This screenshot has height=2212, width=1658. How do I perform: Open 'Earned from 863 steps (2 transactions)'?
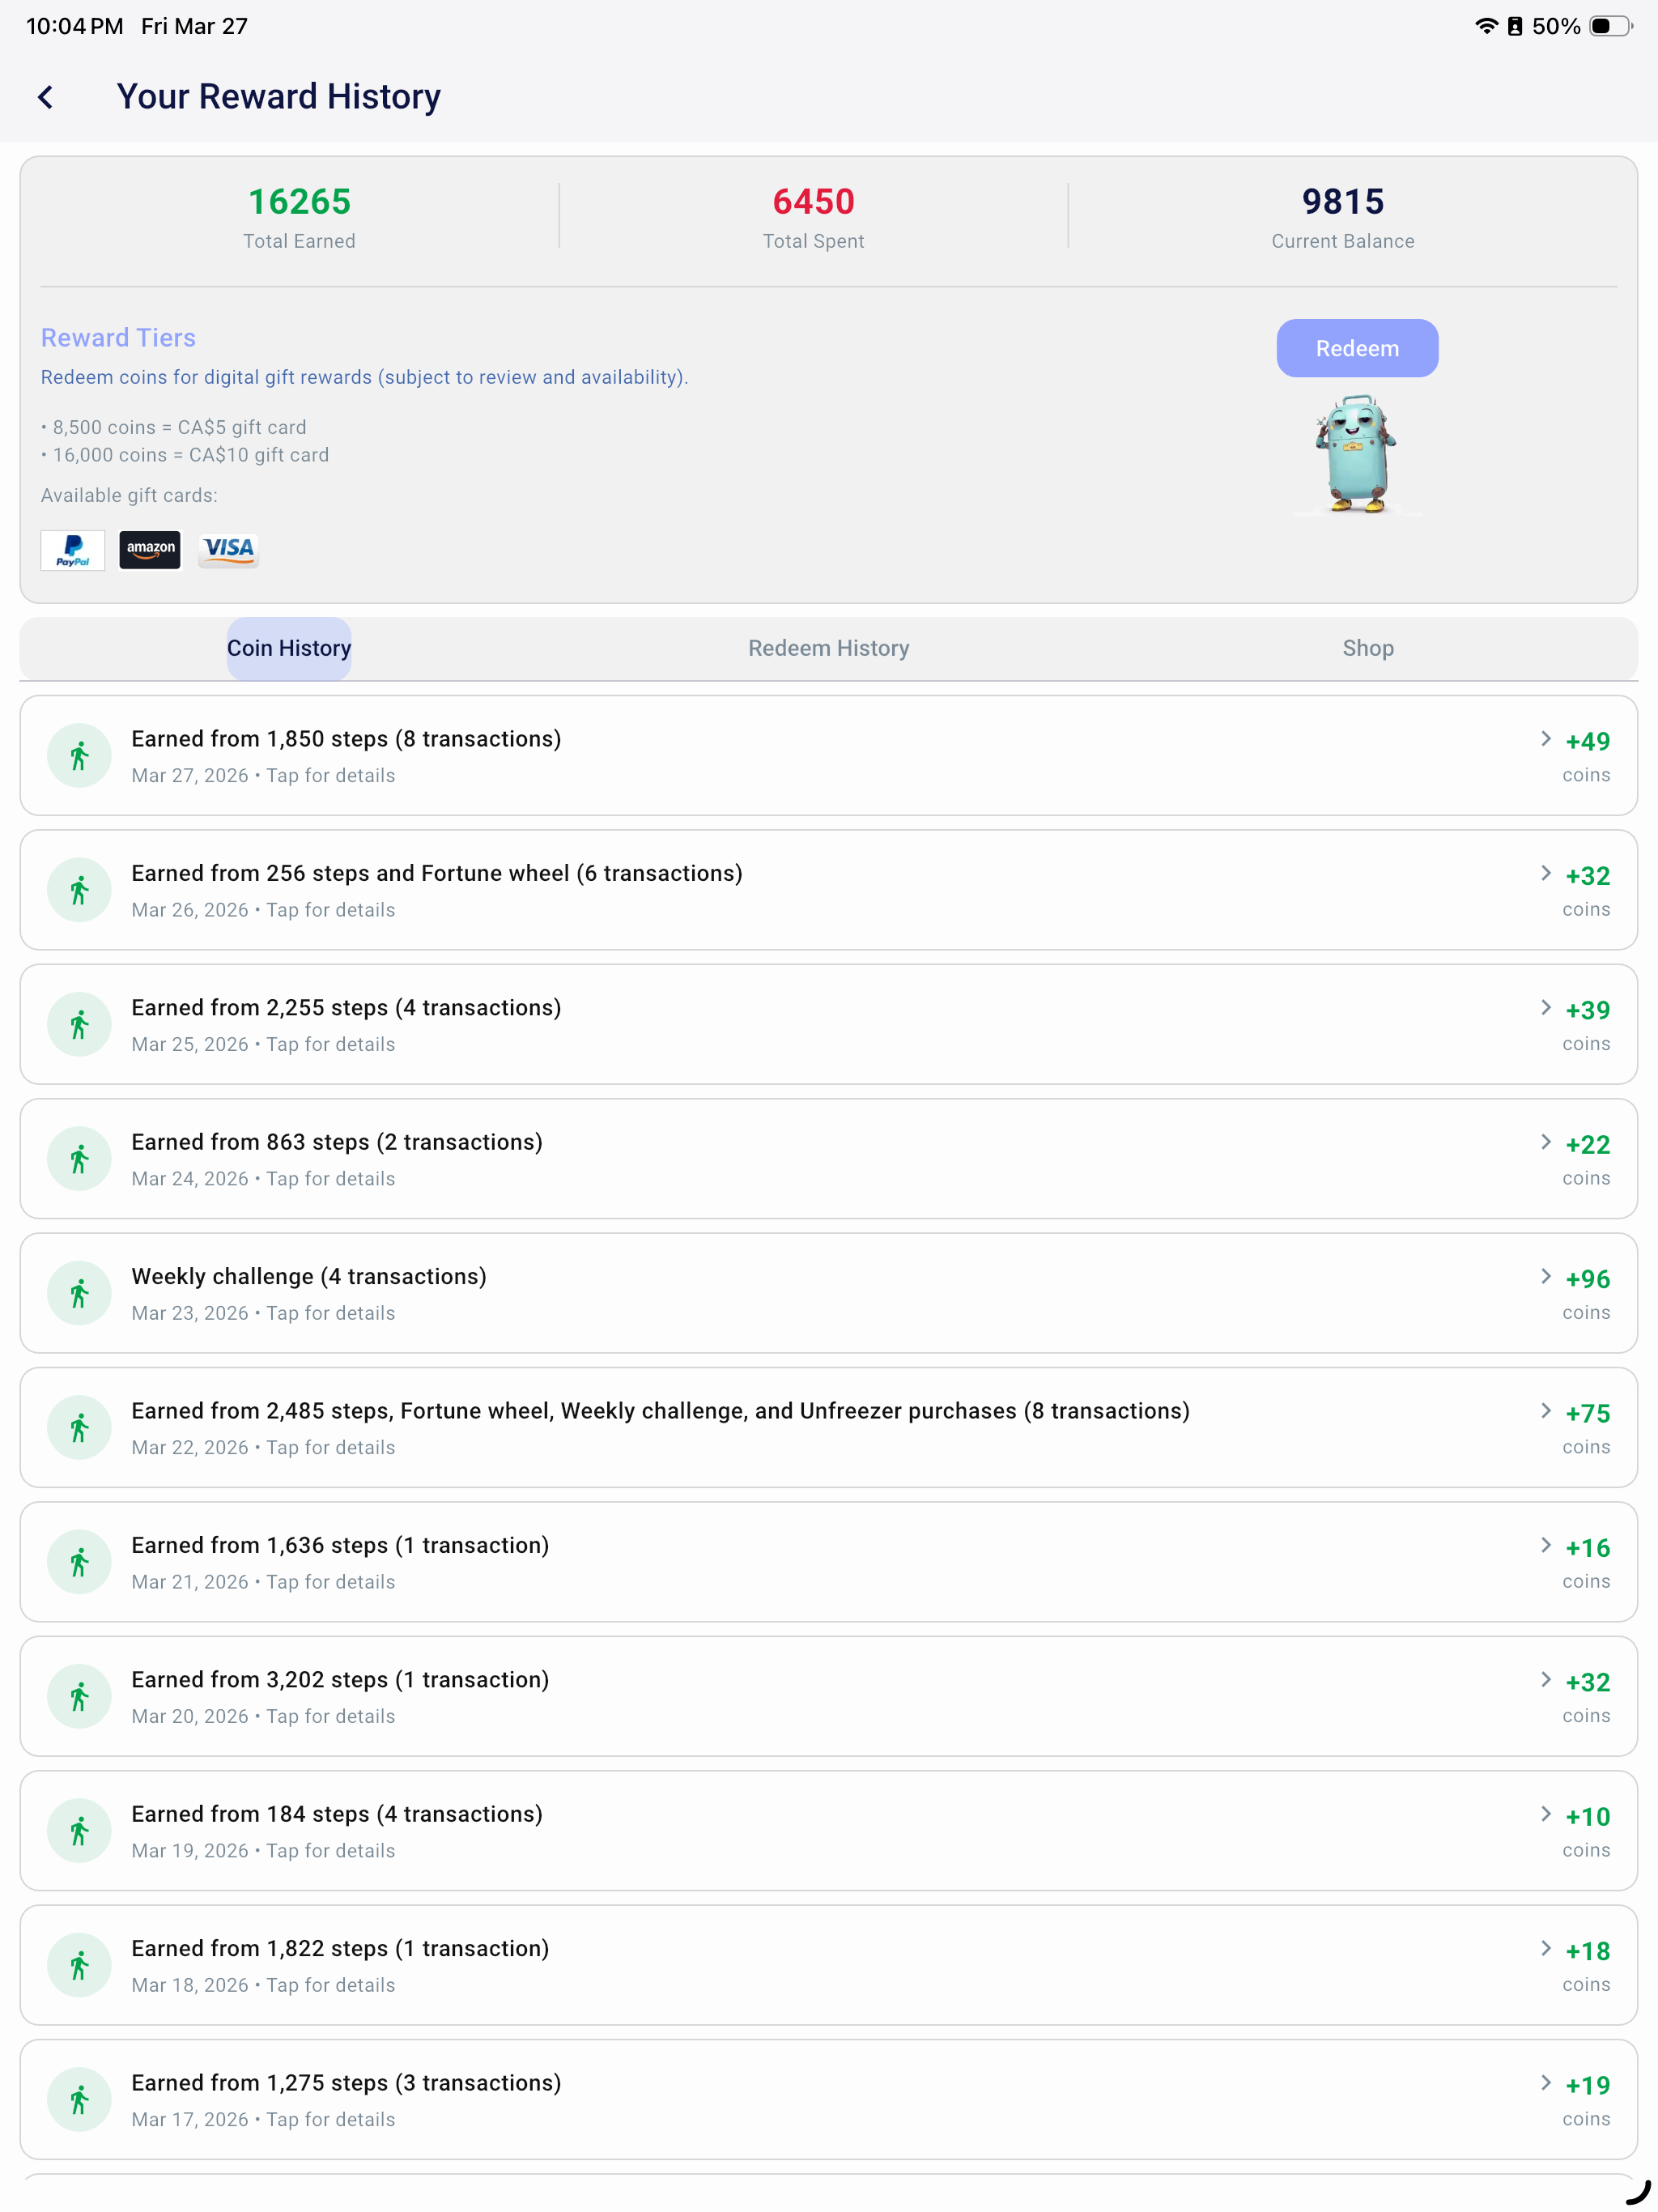pyautogui.click(x=829, y=1159)
